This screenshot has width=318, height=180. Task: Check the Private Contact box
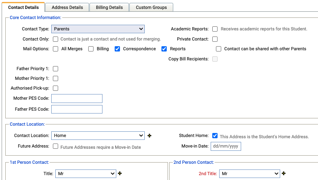[215, 39]
